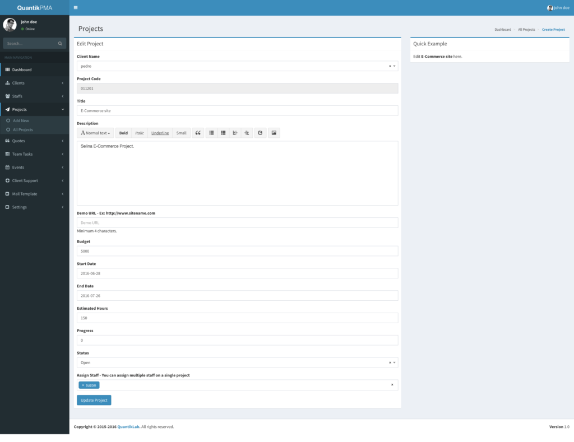Click the Events calendar icon
Viewport: 574px width, 442px height.
pyautogui.click(x=7, y=167)
